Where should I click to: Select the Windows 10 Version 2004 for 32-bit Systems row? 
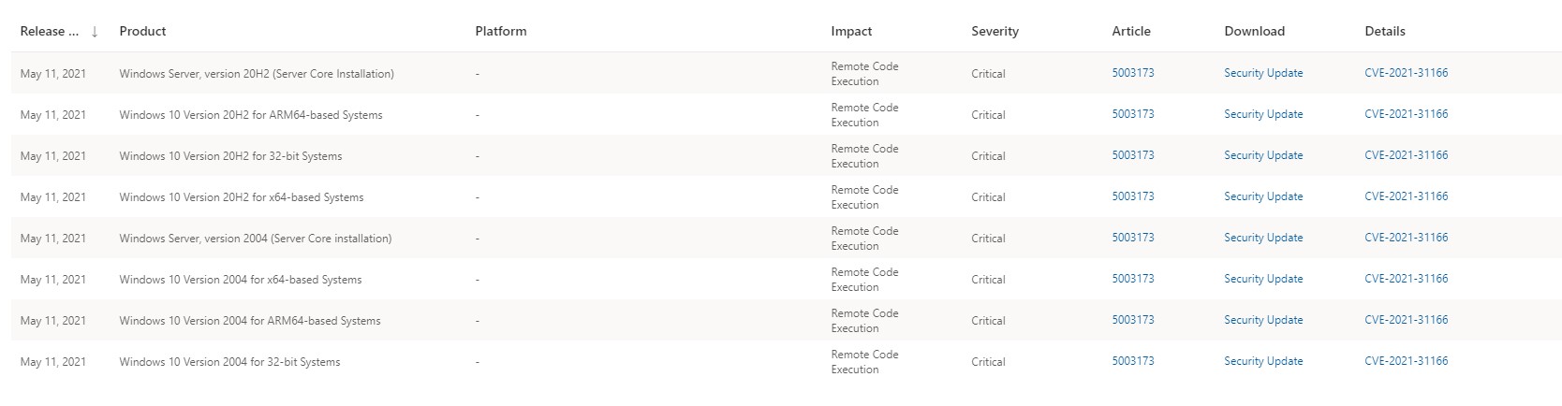pos(786,361)
